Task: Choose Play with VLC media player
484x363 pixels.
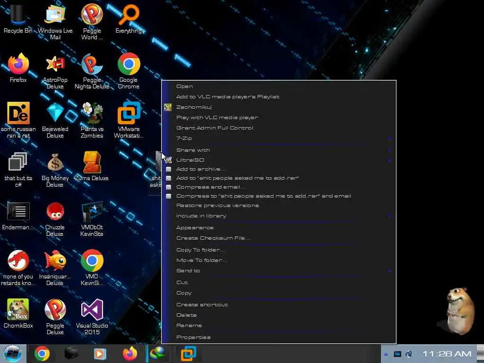Action: pos(279,118)
